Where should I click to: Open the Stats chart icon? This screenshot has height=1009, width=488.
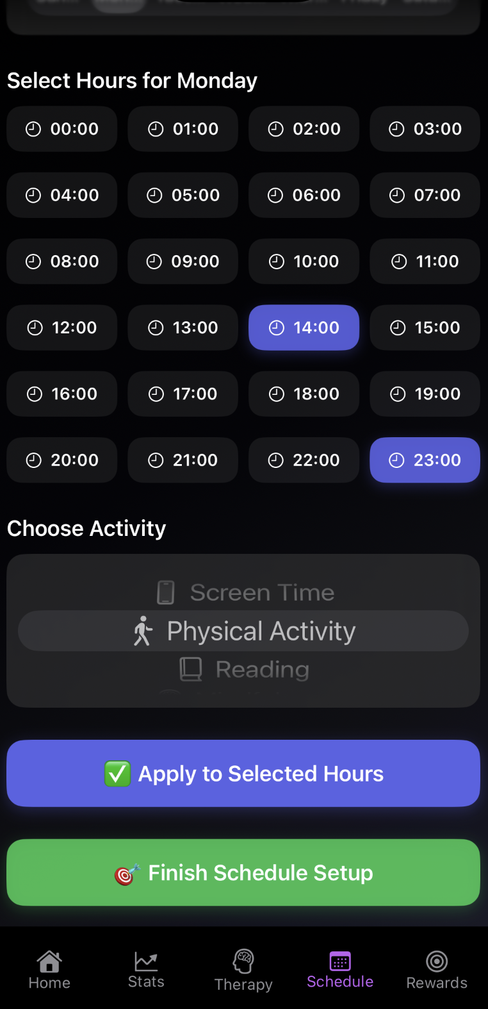tap(146, 961)
